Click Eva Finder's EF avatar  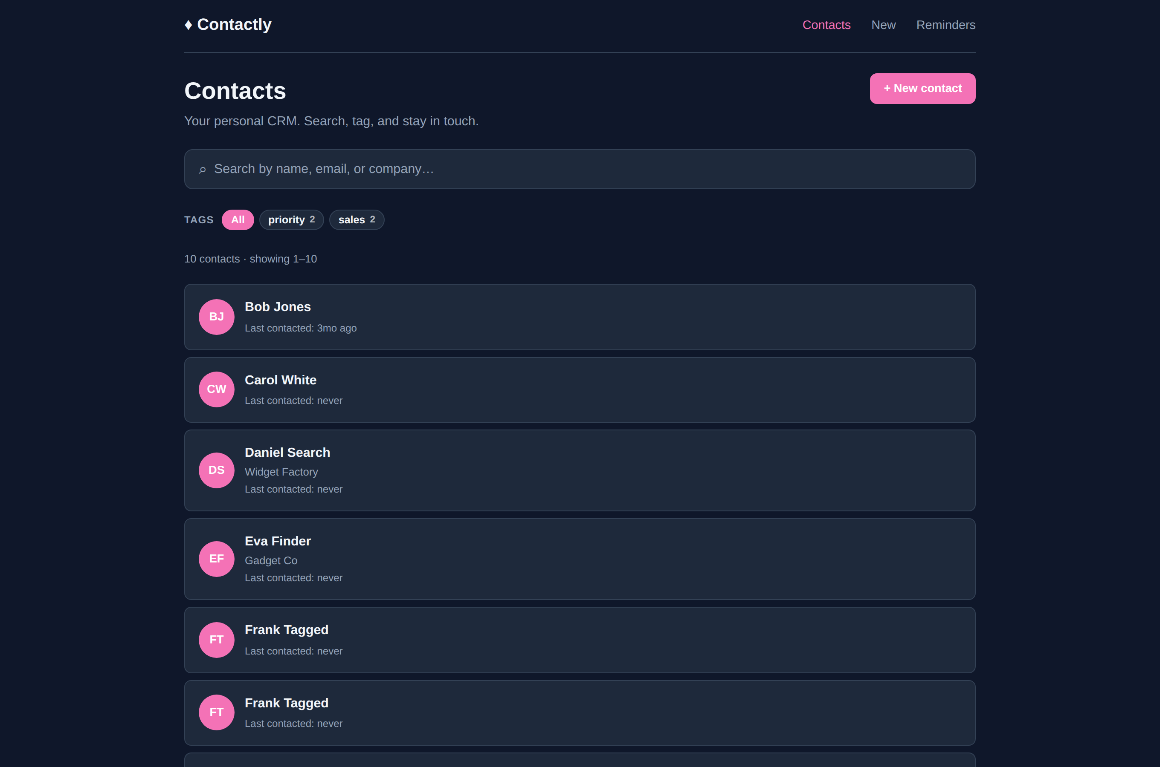tap(216, 559)
